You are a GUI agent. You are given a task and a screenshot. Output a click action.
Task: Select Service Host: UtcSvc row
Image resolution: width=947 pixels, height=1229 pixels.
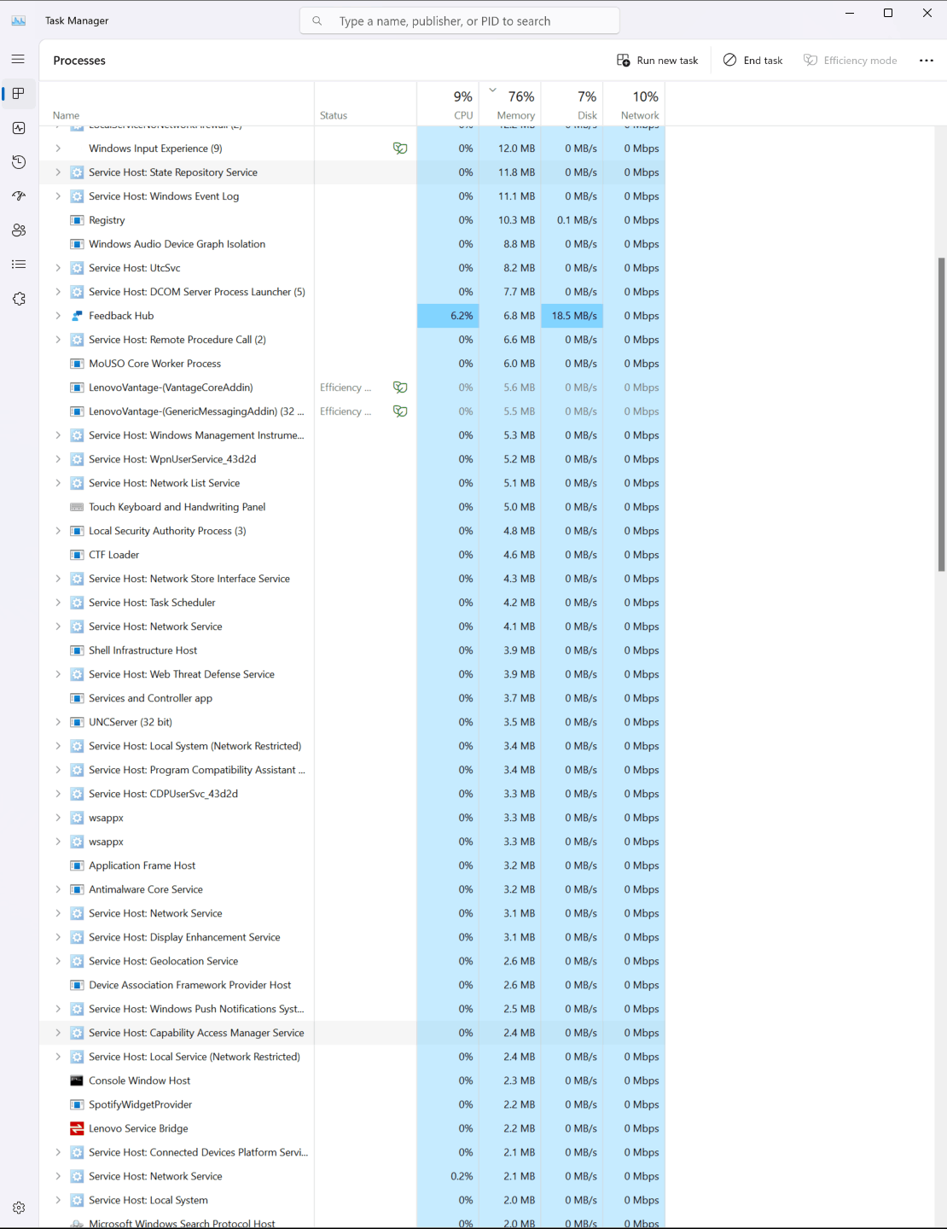click(x=352, y=268)
